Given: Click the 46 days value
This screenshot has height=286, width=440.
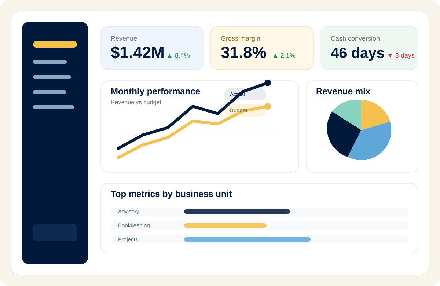Looking at the screenshot, I should tap(357, 53).
